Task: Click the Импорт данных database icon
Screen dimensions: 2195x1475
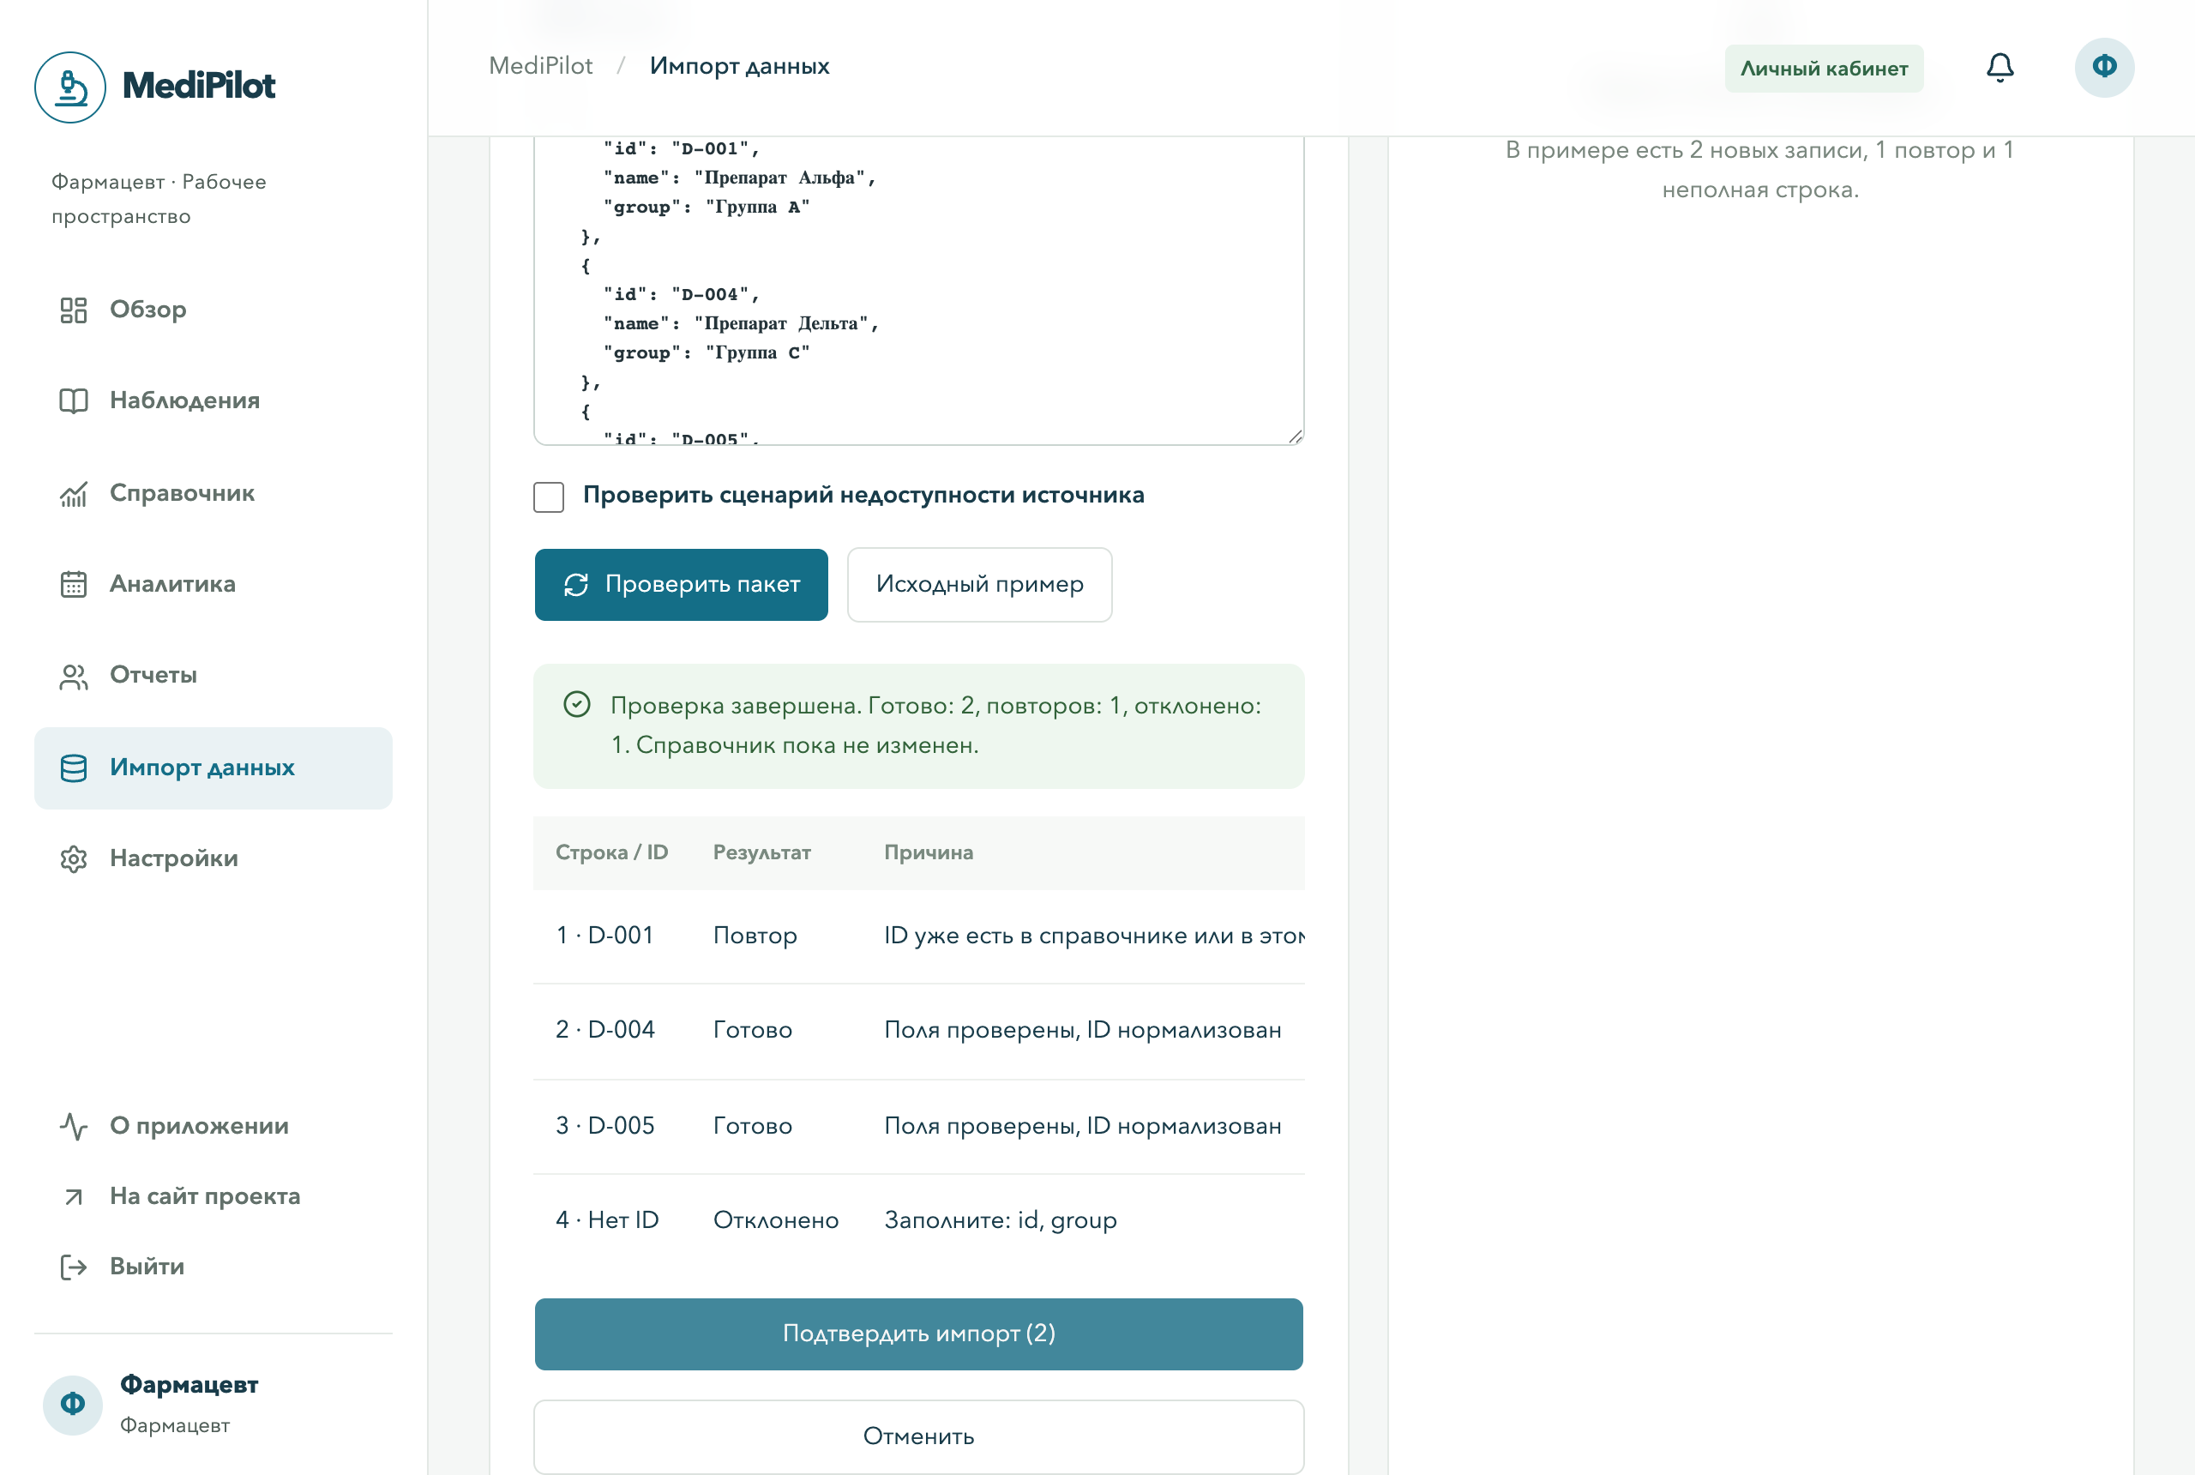Action: [x=74, y=768]
